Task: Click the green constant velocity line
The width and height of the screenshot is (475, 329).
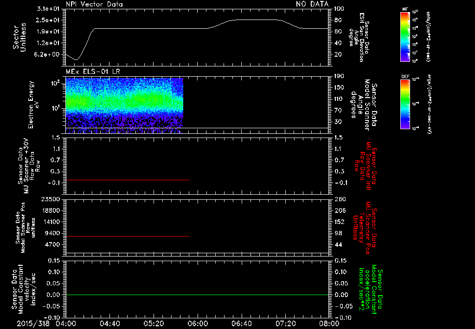Action: pyautogui.click(x=197, y=295)
